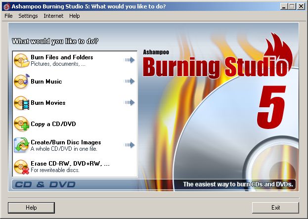Select the Erase CD-RW, DVD+RW label

click(x=70, y=164)
